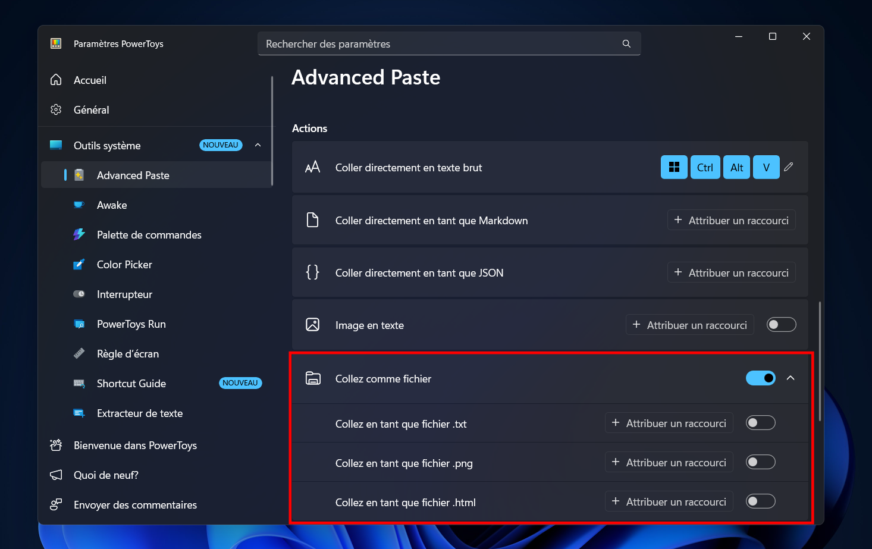This screenshot has width=872, height=549.
Task: Collapse the Outils système section
Action: 258,145
